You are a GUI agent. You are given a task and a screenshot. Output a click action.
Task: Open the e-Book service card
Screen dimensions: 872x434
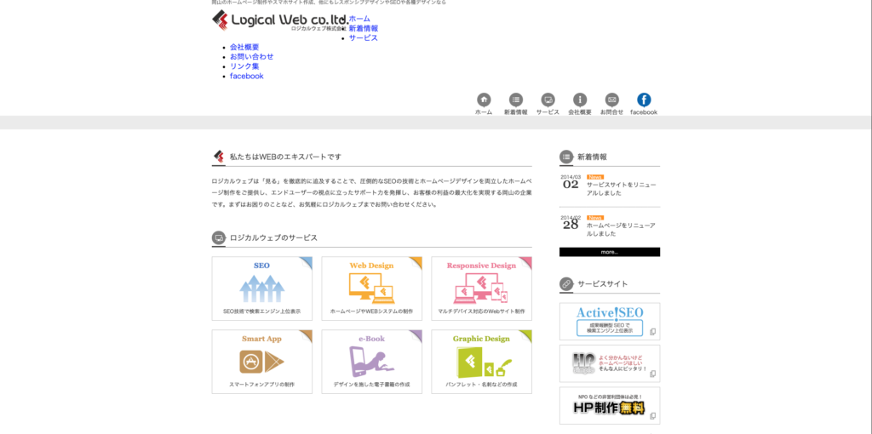click(371, 362)
